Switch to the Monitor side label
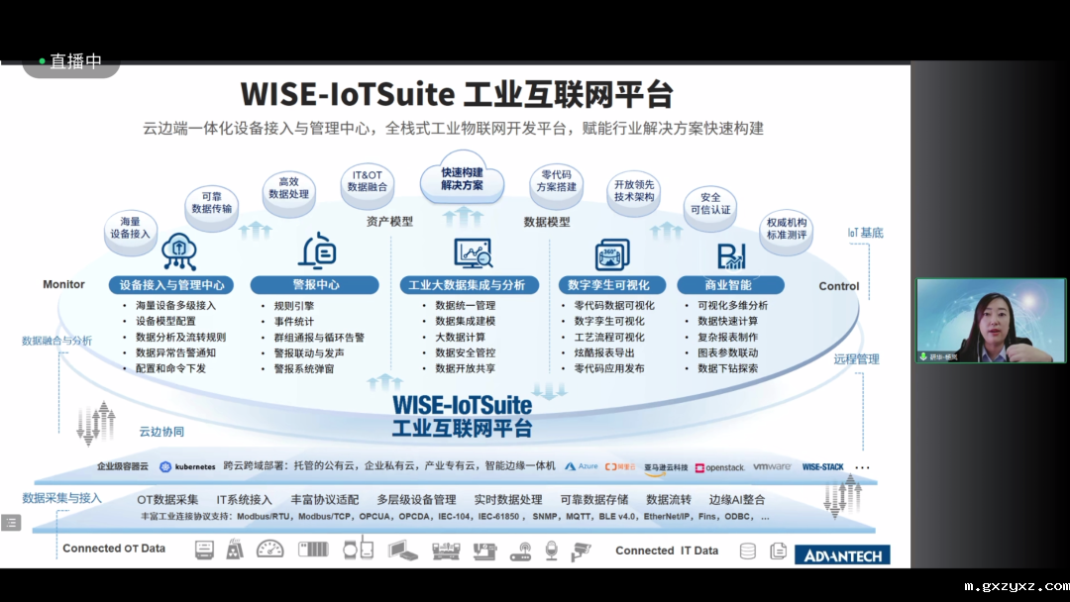Screen dimensions: 1070x602 point(62,284)
